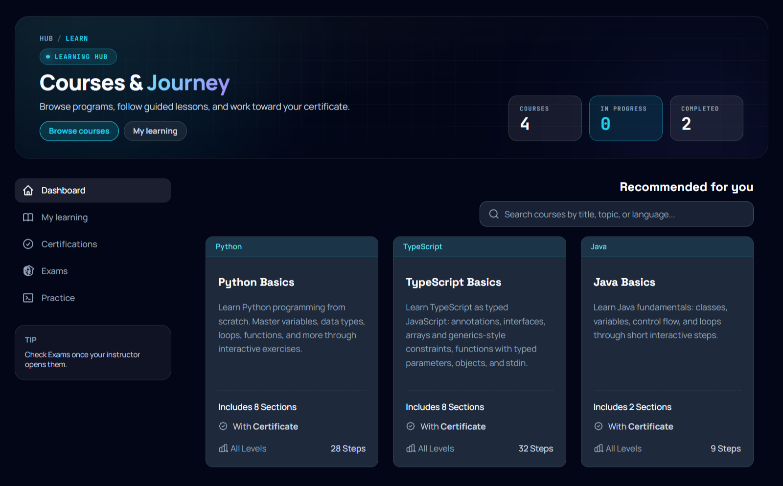Click the Java tag on course card
This screenshot has width=783, height=486.
(x=599, y=246)
